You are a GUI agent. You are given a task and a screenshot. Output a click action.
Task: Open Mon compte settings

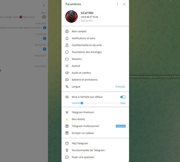[x=95, y=31]
